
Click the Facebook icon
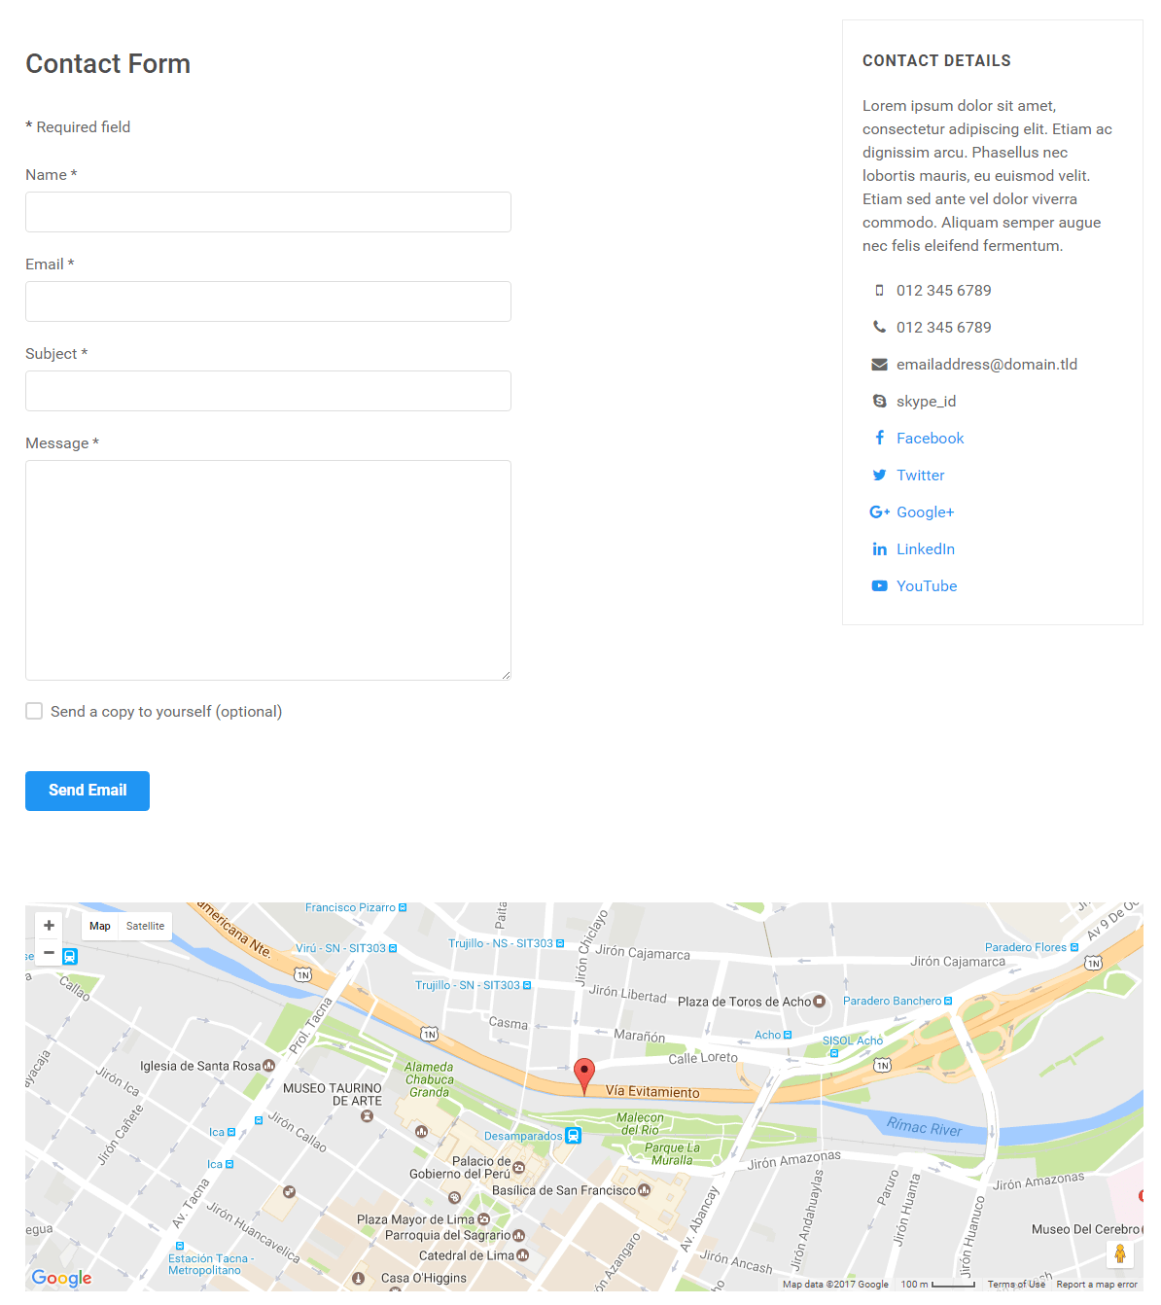pyautogui.click(x=879, y=439)
